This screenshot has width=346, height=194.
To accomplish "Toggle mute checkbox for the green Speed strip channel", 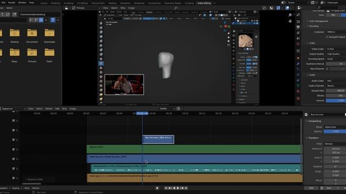I will (x=14, y=149).
